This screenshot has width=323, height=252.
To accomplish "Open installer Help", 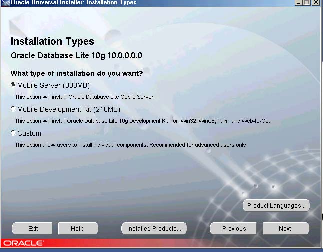I will click(77, 229).
